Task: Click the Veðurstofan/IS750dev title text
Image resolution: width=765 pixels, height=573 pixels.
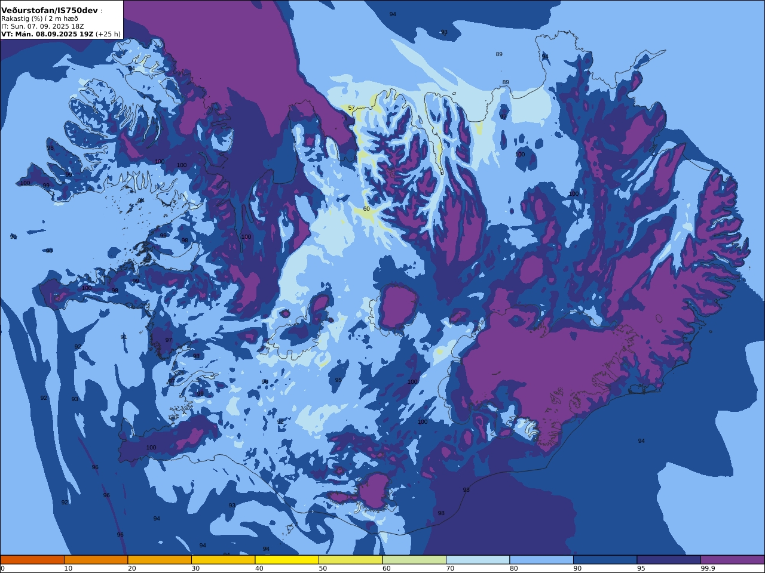Action: (50, 11)
